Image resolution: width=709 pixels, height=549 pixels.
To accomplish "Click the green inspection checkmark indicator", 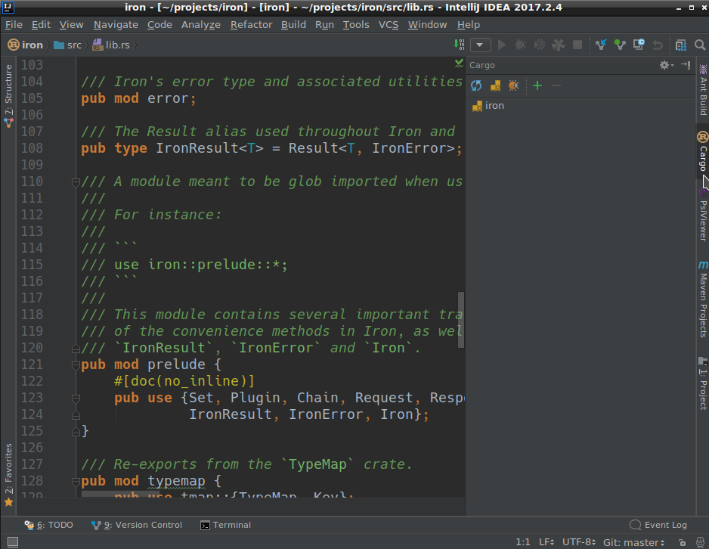I will pyautogui.click(x=459, y=64).
